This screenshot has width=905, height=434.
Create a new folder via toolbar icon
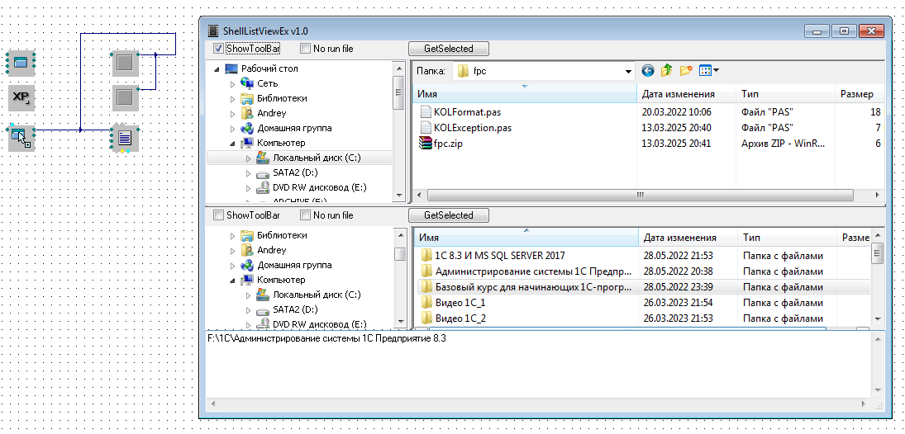[686, 71]
